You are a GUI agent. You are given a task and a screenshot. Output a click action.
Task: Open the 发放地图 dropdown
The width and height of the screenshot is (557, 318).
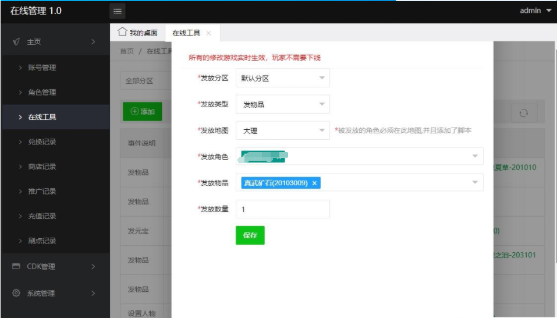coord(283,131)
